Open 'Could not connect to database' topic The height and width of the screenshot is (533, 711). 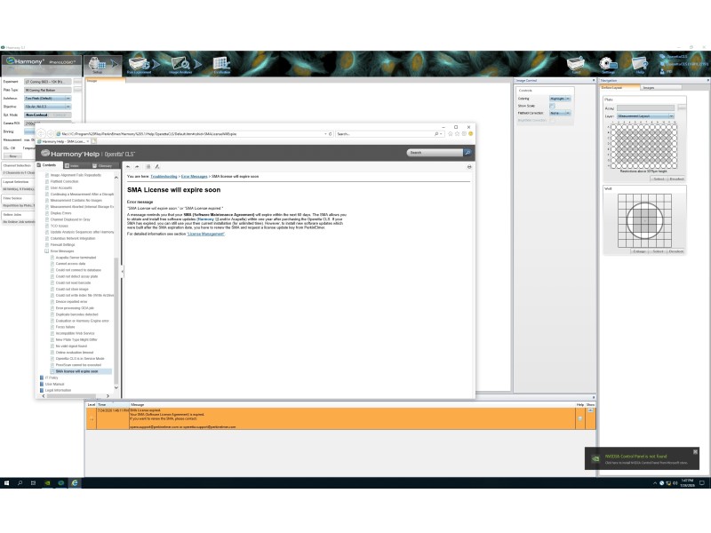click(x=78, y=270)
